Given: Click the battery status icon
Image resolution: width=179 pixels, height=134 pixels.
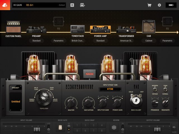Looking at the screenshot, I should (x=171, y=5).
